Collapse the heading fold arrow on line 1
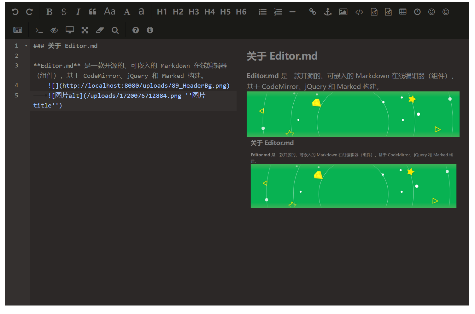This screenshot has width=475, height=314. click(x=26, y=46)
